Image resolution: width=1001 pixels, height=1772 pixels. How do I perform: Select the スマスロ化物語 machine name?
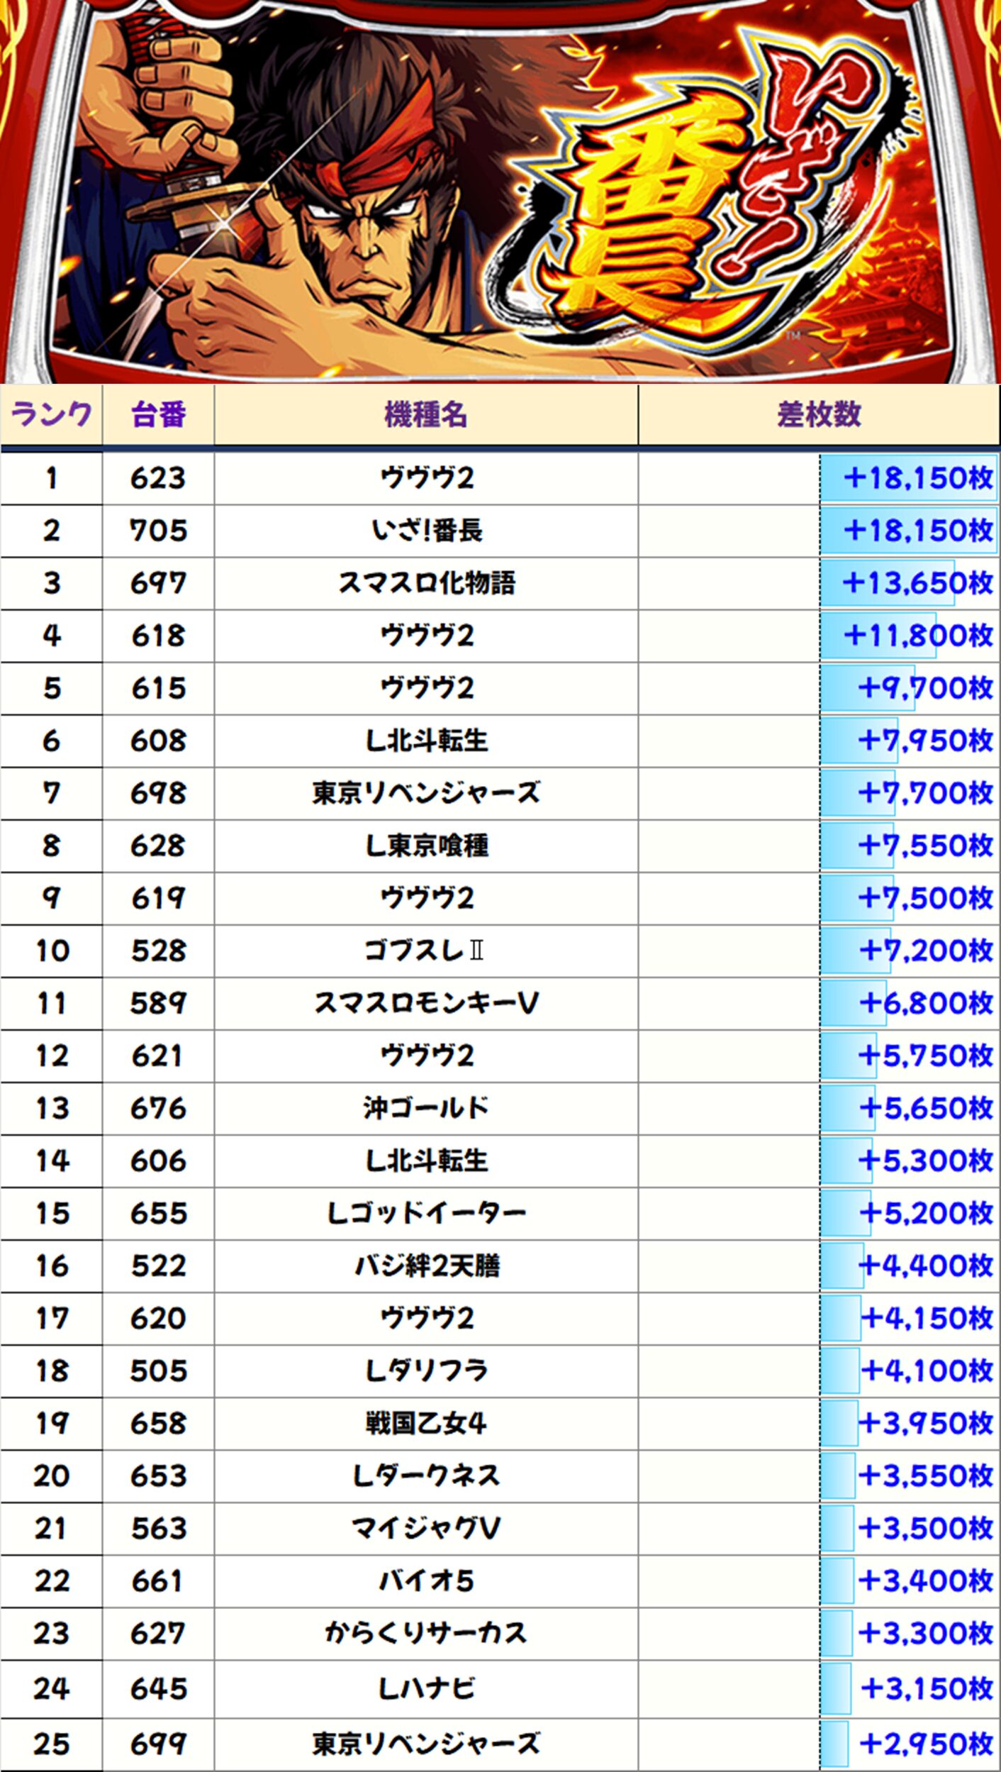pyautogui.click(x=427, y=583)
